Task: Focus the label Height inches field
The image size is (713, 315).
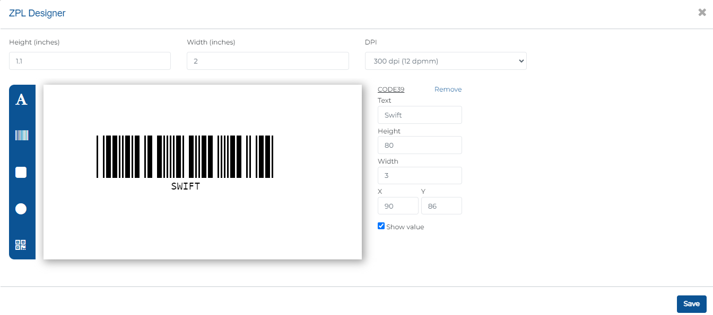Action: [x=90, y=61]
